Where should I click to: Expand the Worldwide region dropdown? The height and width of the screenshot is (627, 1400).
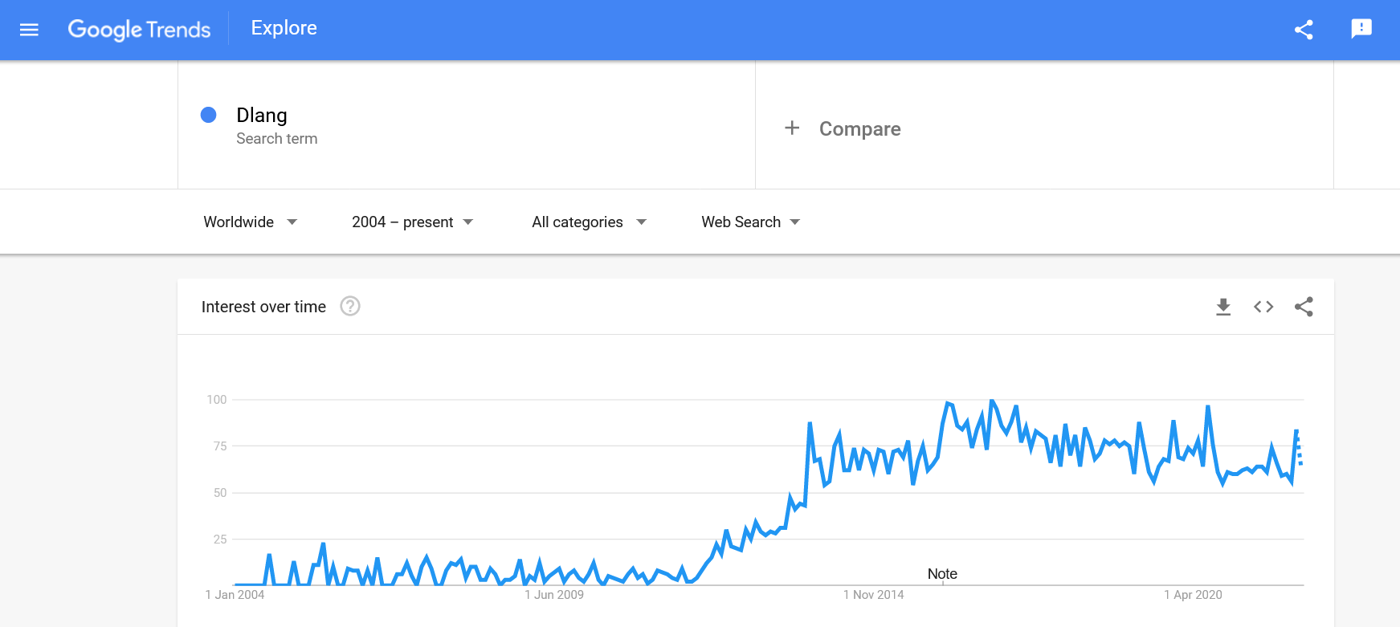[x=250, y=222]
